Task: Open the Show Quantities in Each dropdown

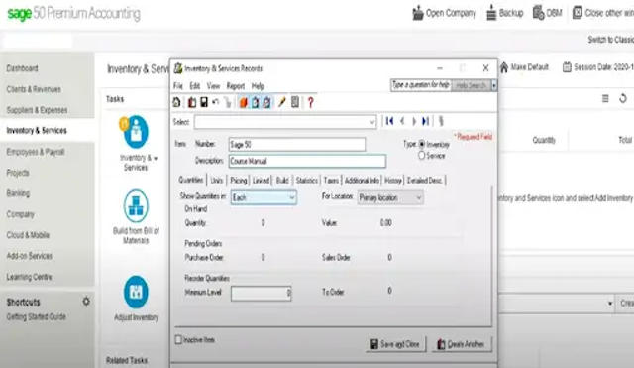Action: [292, 197]
